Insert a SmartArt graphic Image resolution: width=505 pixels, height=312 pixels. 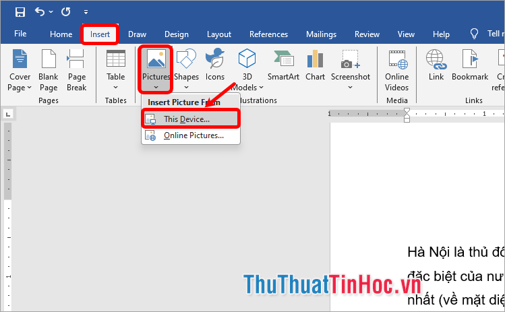(x=283, y=65)
